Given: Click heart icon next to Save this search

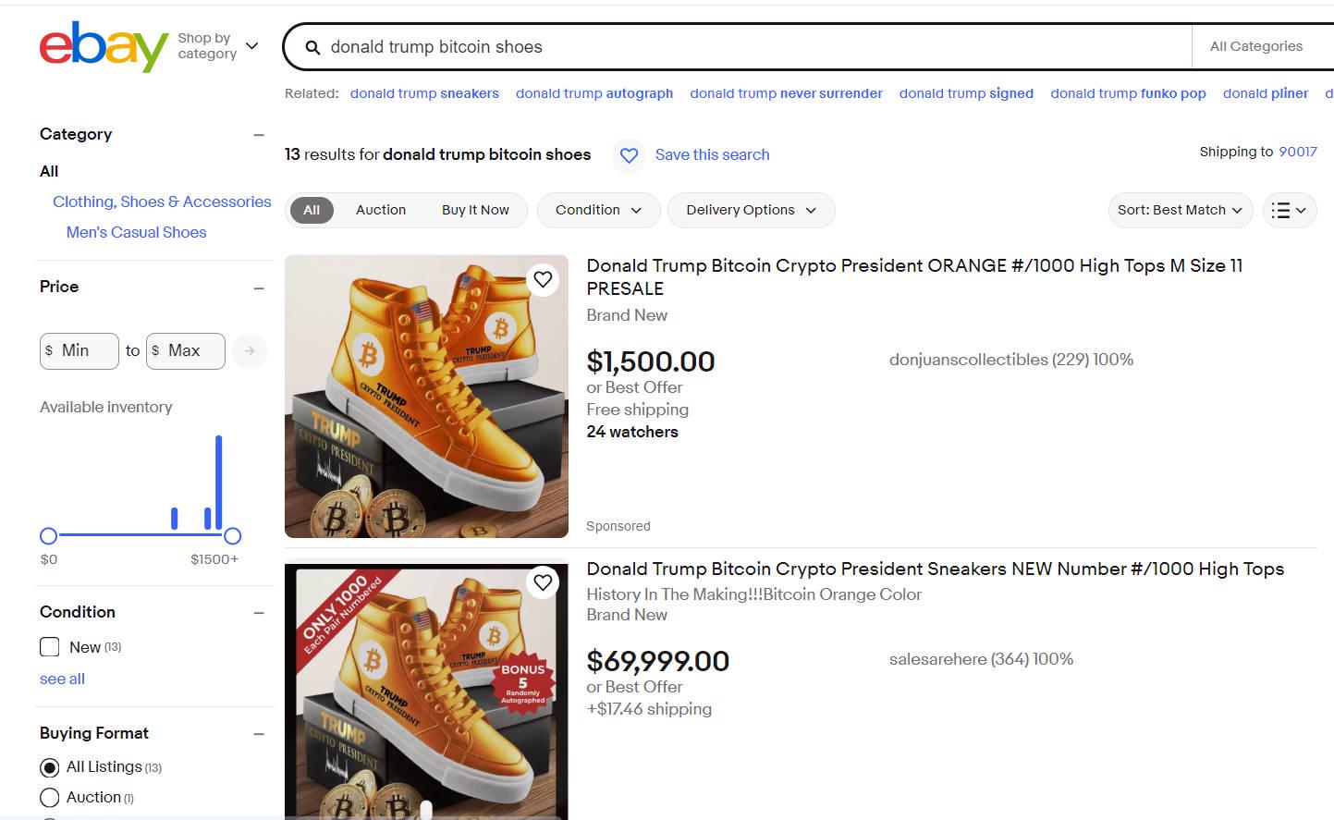Looking at the screenshot, I should [629, 155].
